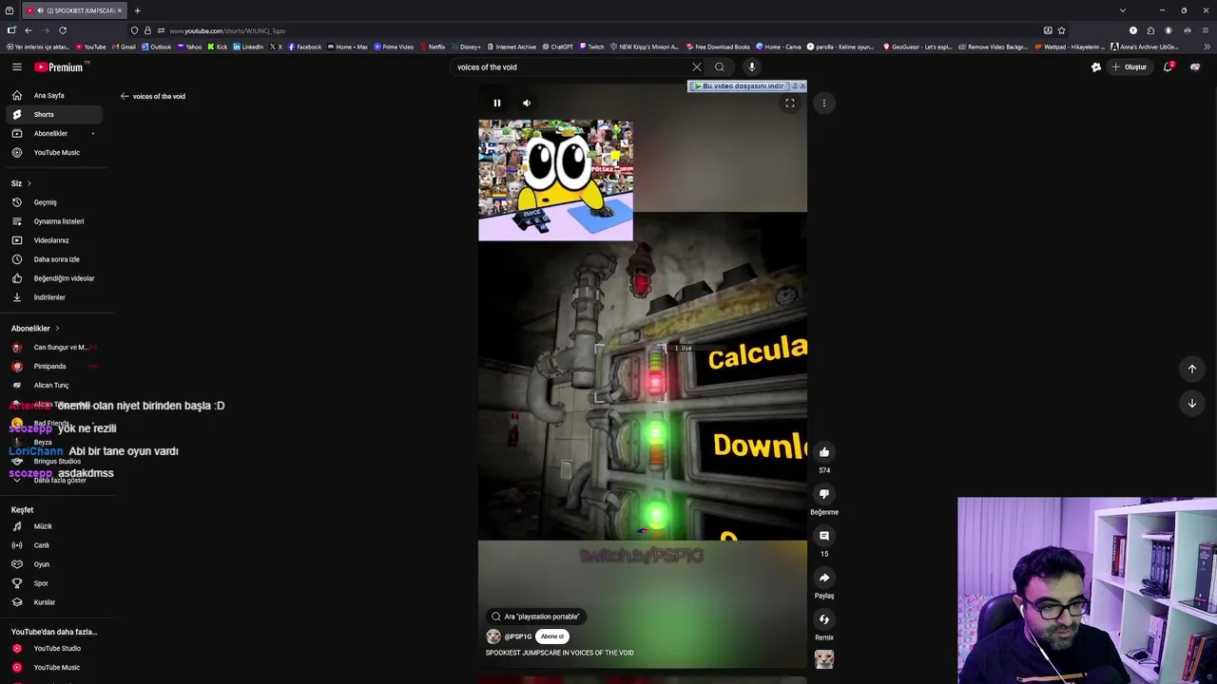Screen dimensions: 1217x684
Task: Click the Oluştur create button
Action: (x=1129, y=66)
